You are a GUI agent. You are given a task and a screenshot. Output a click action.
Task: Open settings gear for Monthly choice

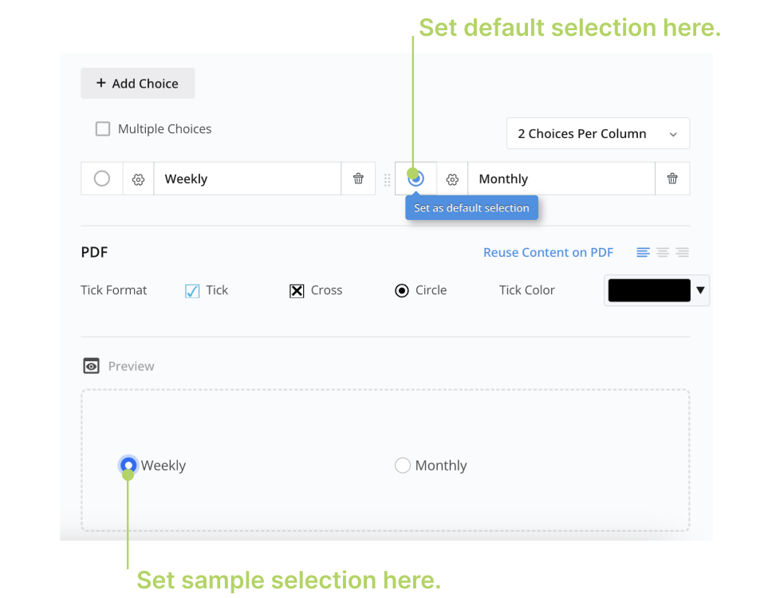[x=452, y=179]
